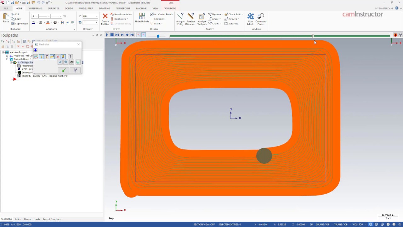Confirm Backplot with green checkmark
The height and width of the screenshot is (227, 403).
click(63, 70)
